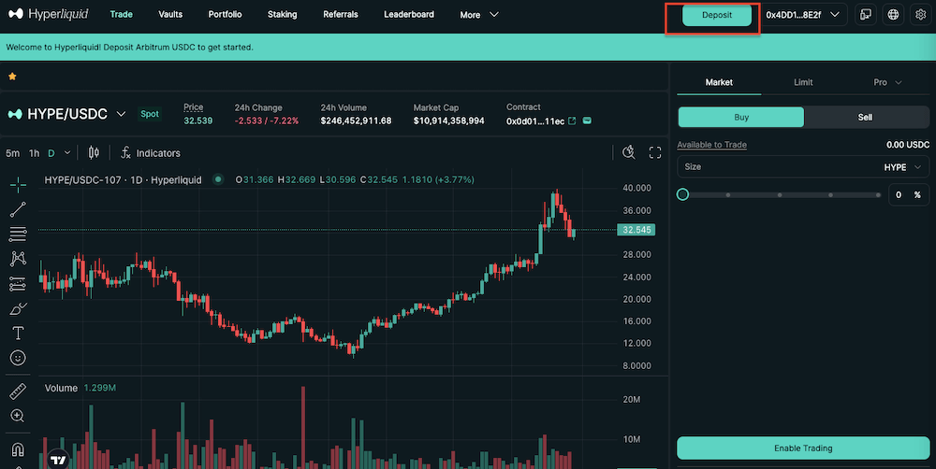The image size is (936, 469).
Task: Expand the More navigation dropdown
Action: pyautogui.click(x=478, y=15)
